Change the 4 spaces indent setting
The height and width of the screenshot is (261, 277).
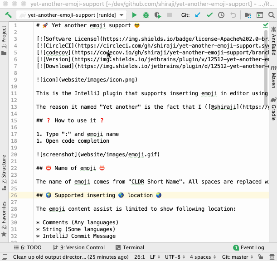(203, 257)
